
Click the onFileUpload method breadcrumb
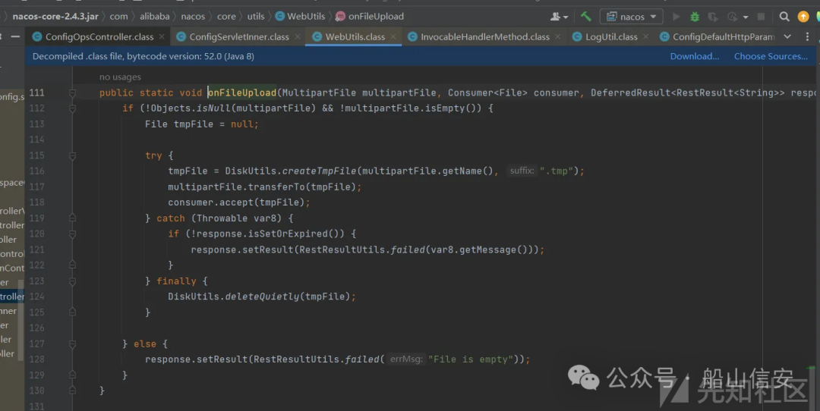pyautogui.click(x=376, y=17)
